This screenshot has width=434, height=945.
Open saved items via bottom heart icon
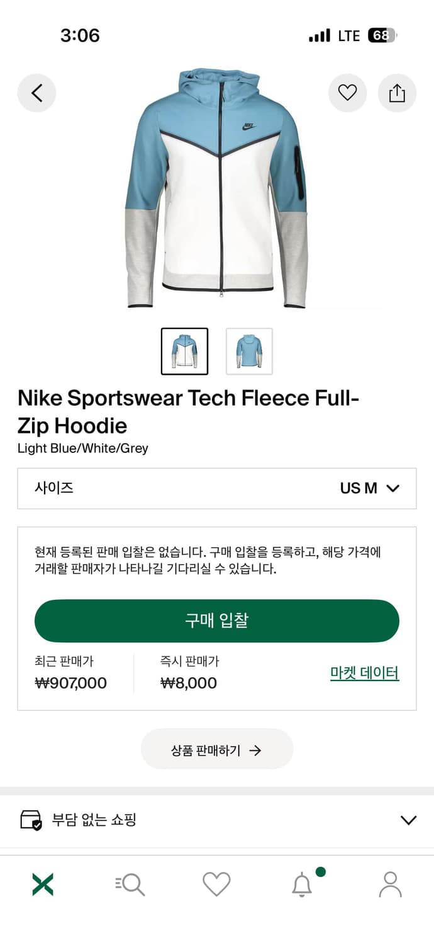(216, 884)
